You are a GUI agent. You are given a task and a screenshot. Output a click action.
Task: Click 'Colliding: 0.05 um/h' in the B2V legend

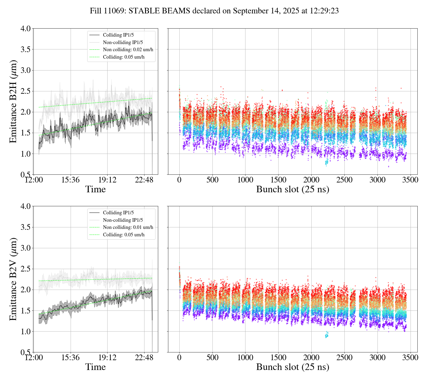click(124, 235)
